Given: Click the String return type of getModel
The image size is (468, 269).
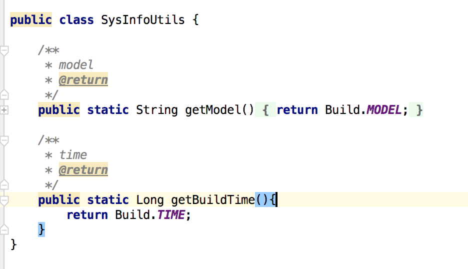Looking at the screenshot, I should [x=156, y=110].
